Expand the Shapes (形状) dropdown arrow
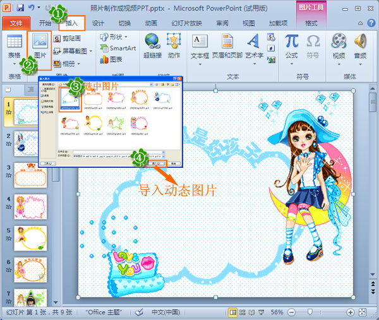379x320 pixels. pyautogui.click(x=126, y=37)
